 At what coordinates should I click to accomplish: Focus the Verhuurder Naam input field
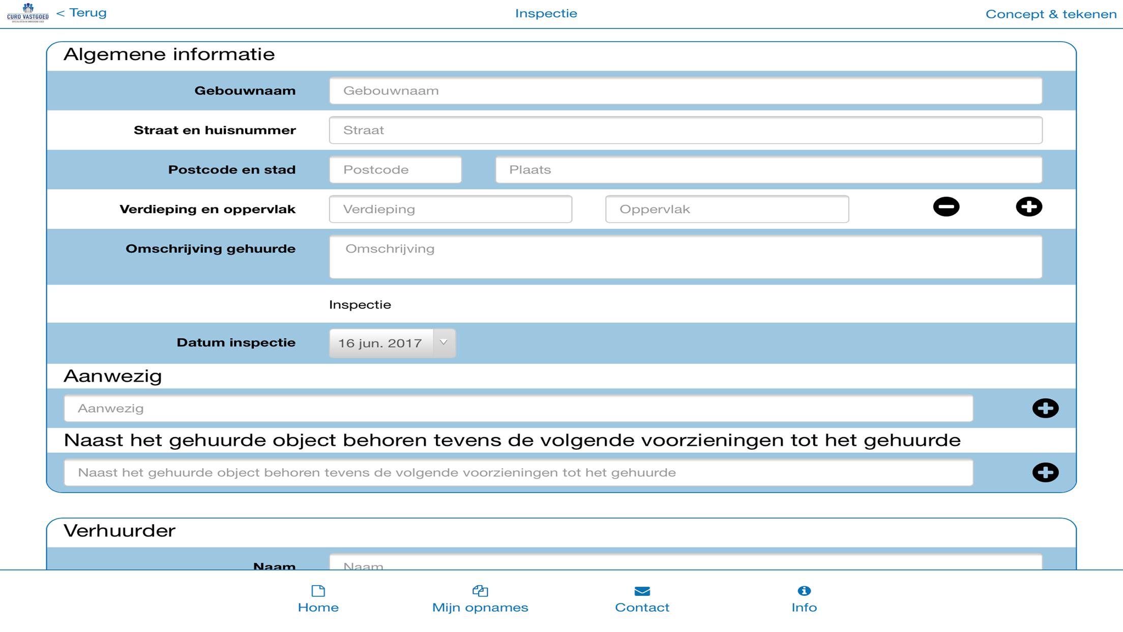686,562
